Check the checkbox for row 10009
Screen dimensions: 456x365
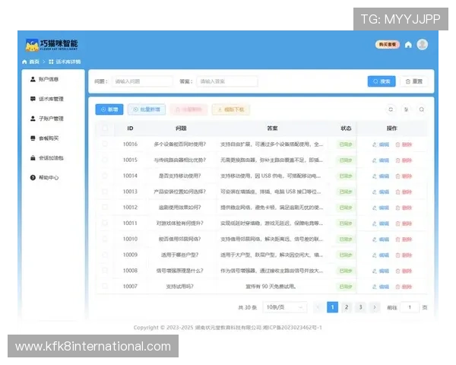(x=105, y=255)
